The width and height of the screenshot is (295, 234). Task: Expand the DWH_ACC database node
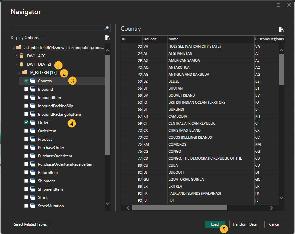tap(16, 56)
